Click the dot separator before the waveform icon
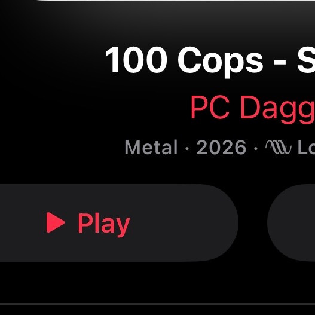315x315 pixels. click(x=256, y=149)
